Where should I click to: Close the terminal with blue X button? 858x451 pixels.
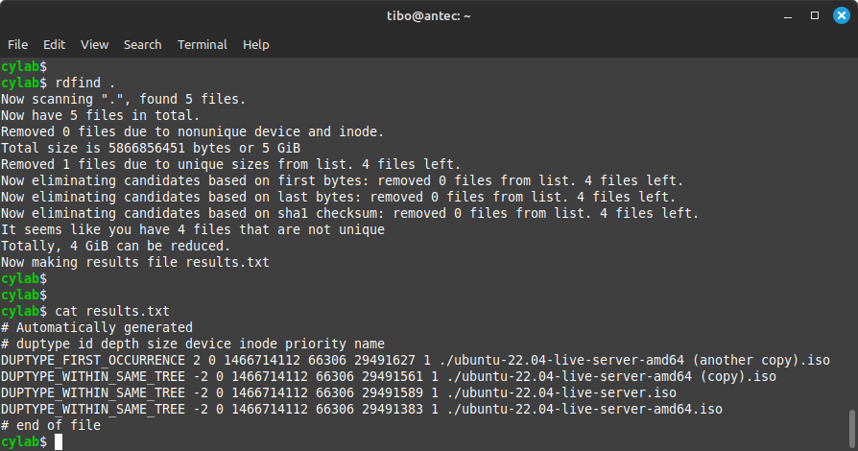(x=842, y=15)
